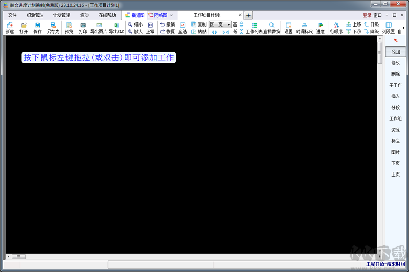Screen dimensions: 409x272
Task: Export to Excel 导出XLS
Action: (x=117, y=28)
